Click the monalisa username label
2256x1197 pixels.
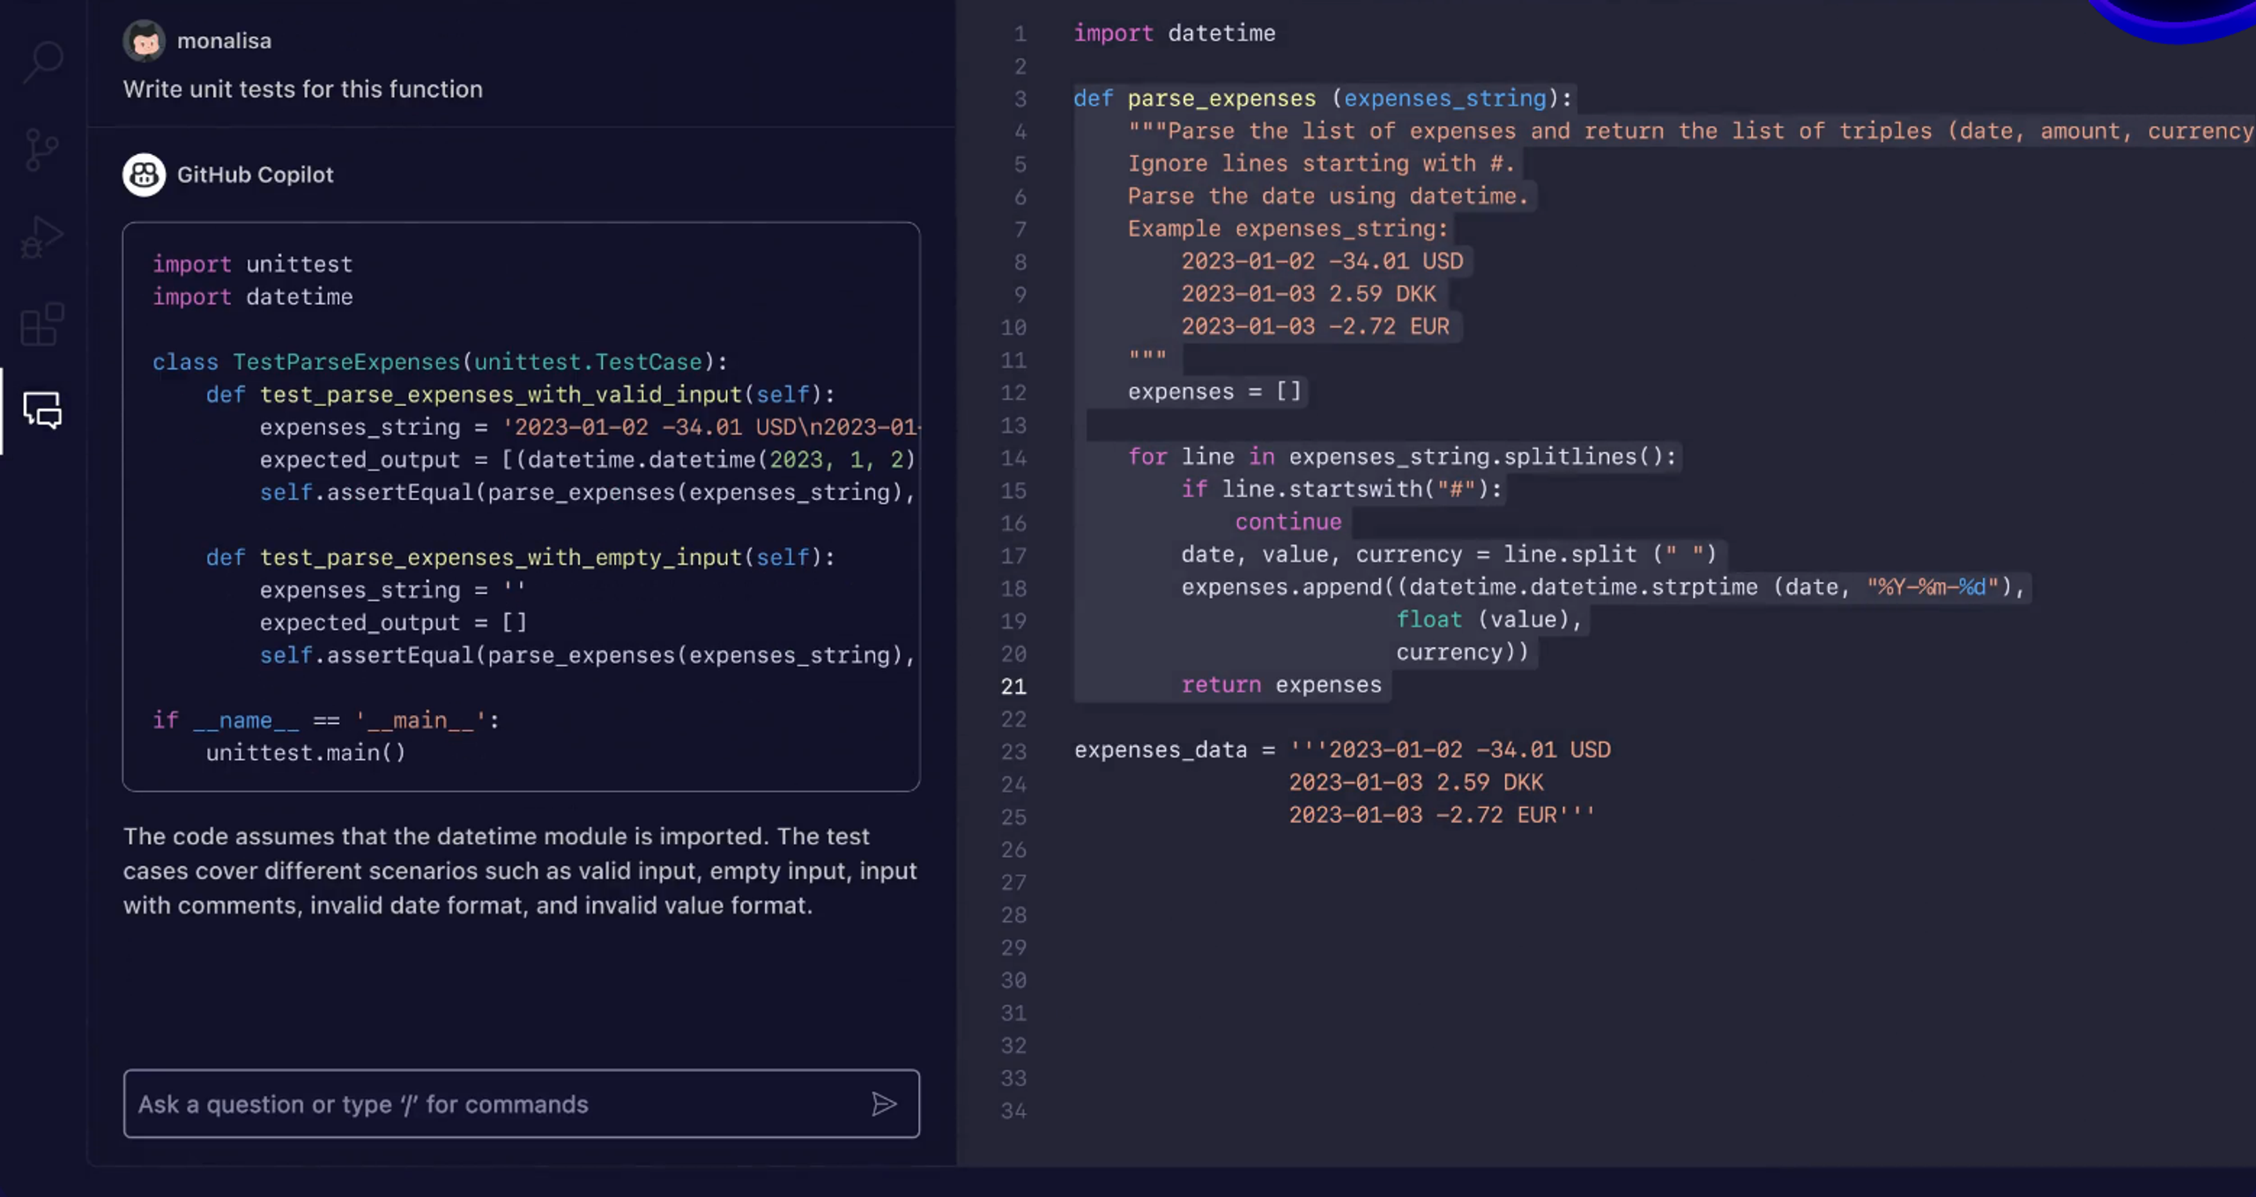point(224,41)
